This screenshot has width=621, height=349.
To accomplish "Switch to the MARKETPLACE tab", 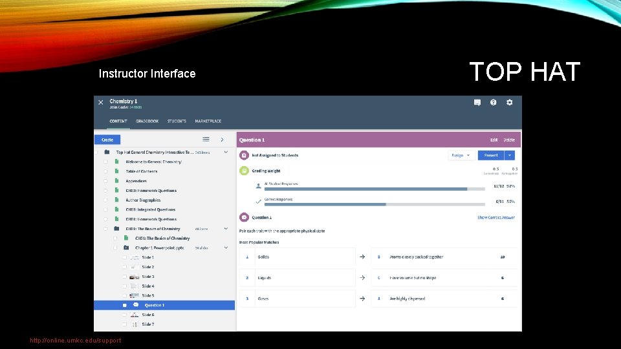I will point(208,121).
